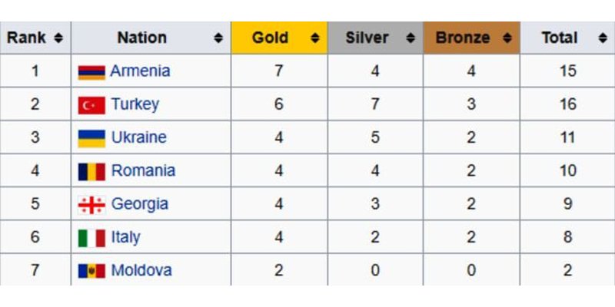
Task: Click the Armenia flag icon
Action: pyautogui.click(x=91, y=72)
